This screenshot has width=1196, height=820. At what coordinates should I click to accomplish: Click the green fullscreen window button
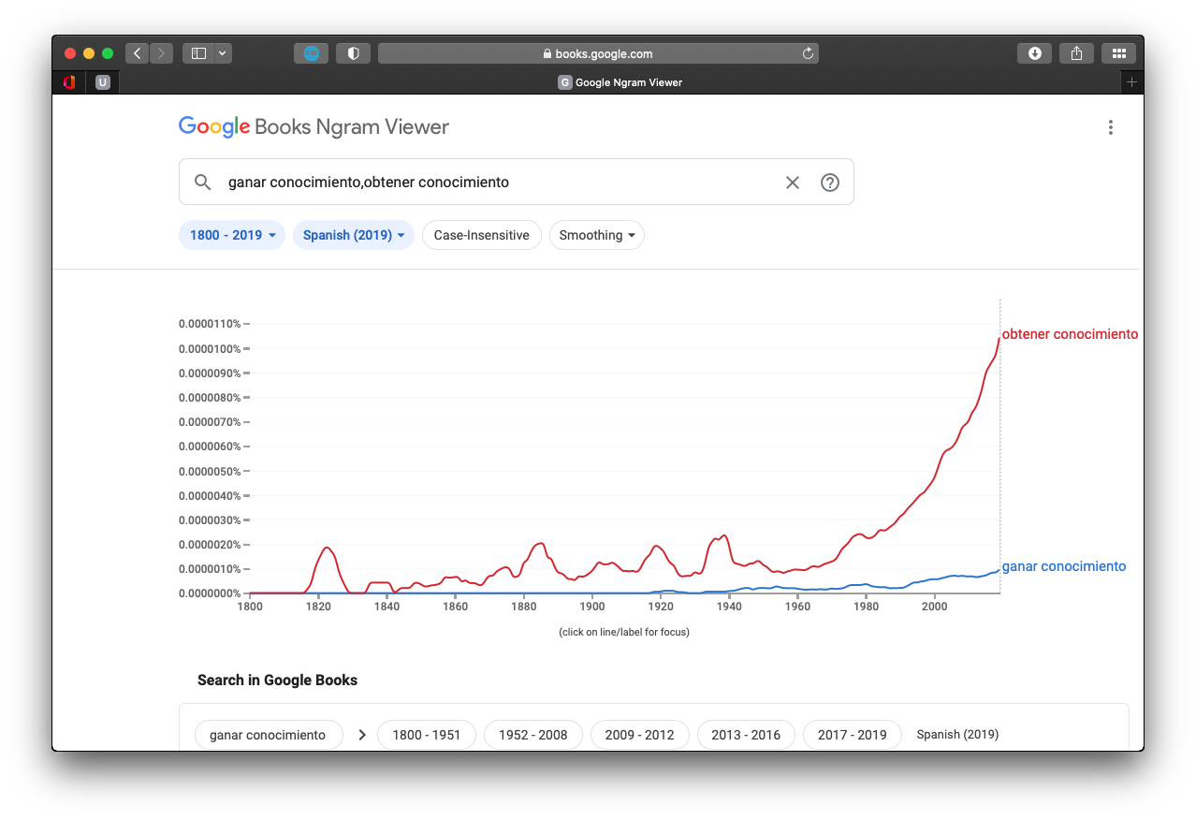(x=108, y=53)
